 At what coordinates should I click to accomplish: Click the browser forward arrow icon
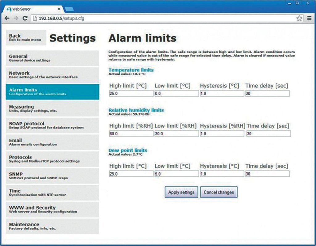click(x=16, y=18)
